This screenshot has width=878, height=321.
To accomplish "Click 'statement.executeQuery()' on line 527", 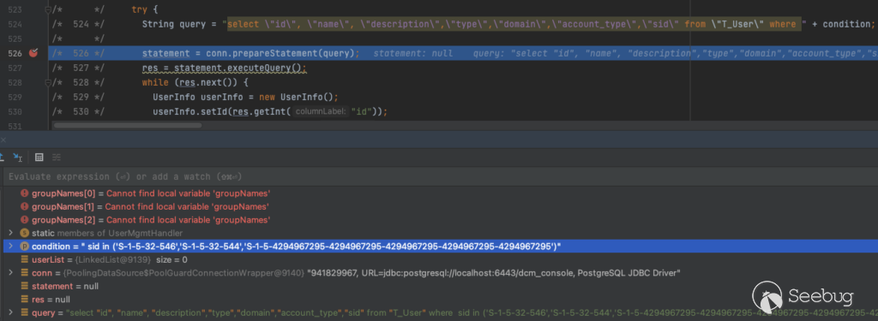I will pos(238,68).
